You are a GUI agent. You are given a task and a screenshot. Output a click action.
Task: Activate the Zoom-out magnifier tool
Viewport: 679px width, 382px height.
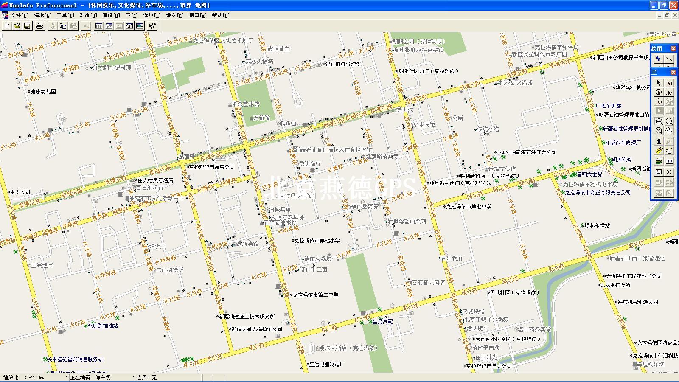669,121
